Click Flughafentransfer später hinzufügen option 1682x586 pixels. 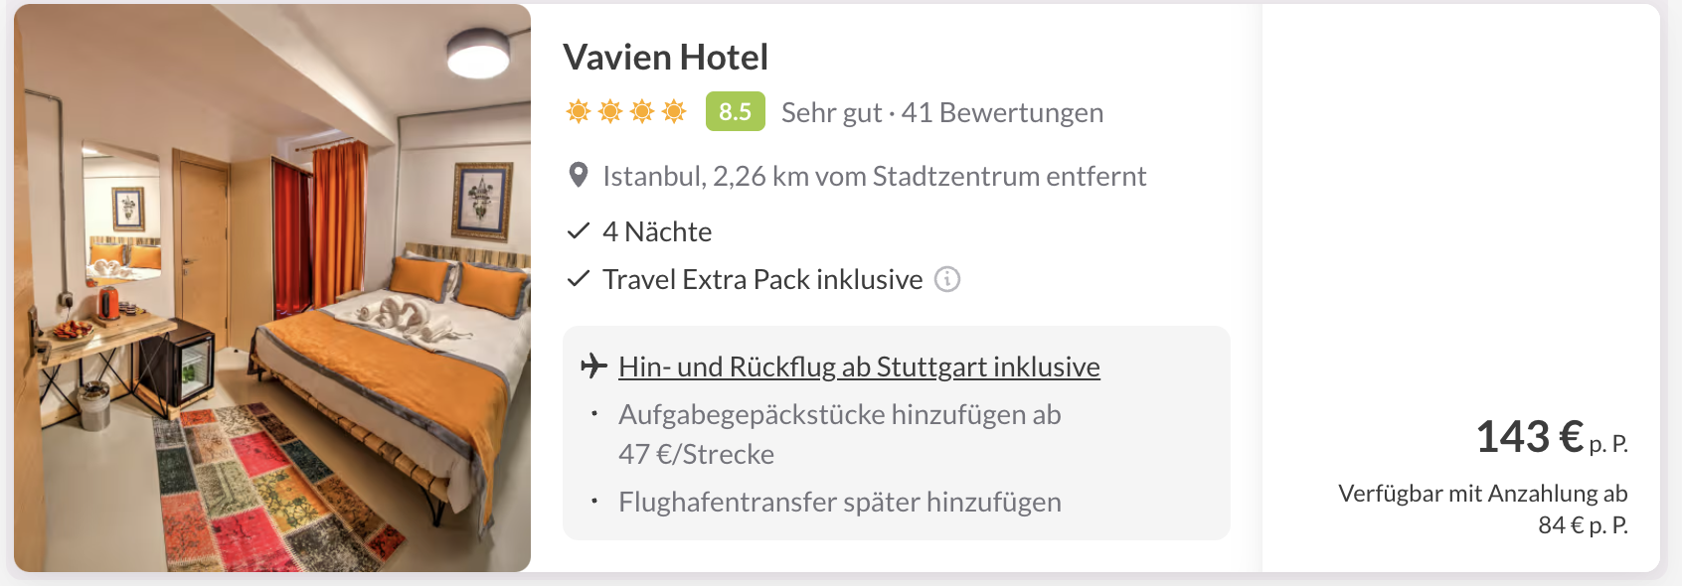[839, 503]
